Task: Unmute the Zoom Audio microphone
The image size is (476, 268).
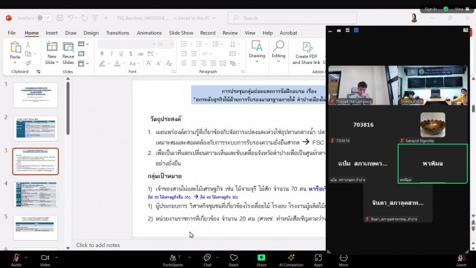Action: pyautogui.click(x=16, y=260)
